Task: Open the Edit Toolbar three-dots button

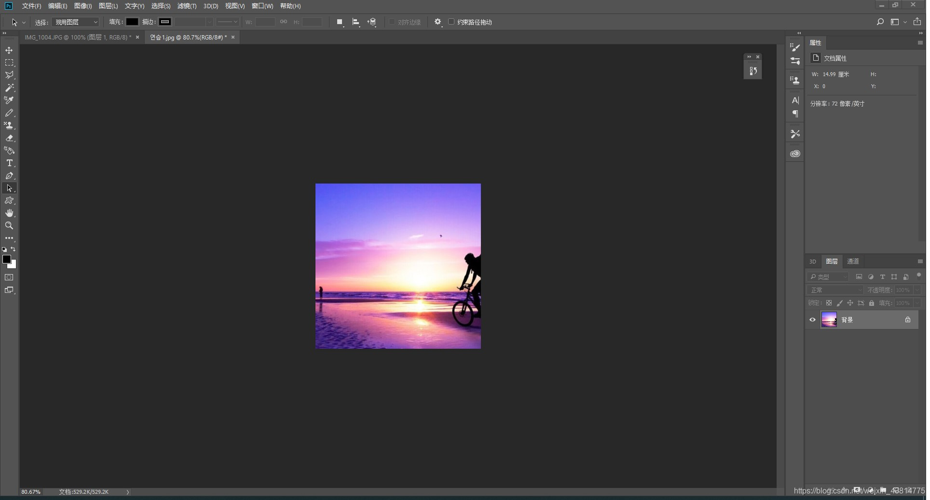Action: pyautogui.click(x=9, y=238)
